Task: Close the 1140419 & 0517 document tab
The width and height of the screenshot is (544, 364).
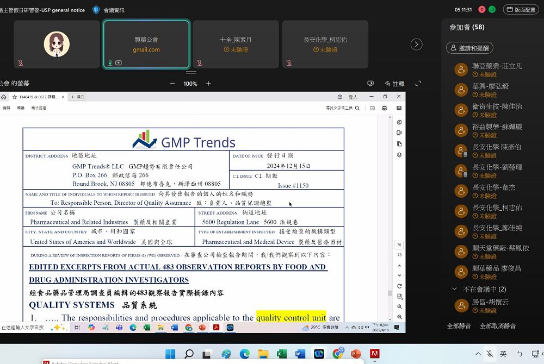Action: (63, 97)
